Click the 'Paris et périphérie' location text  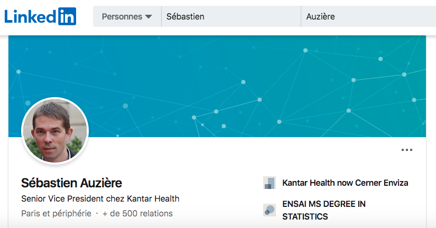pyautogui.click(x=56, y=213)
